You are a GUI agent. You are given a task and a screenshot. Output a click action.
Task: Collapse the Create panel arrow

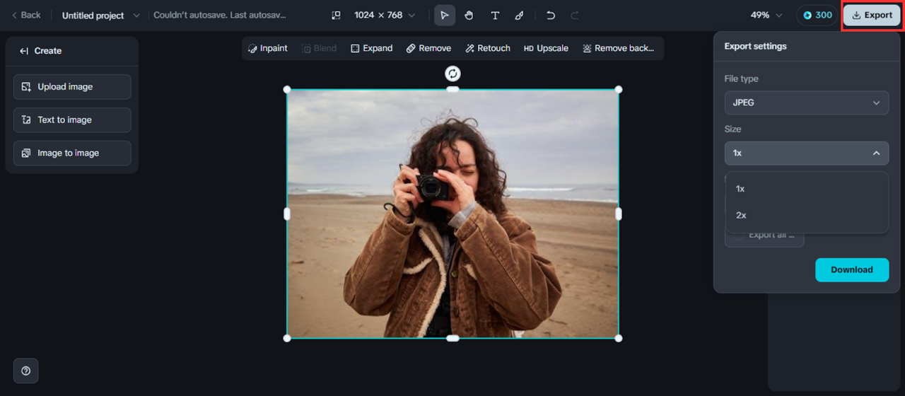pyautogui.click(x=24, y=51)
